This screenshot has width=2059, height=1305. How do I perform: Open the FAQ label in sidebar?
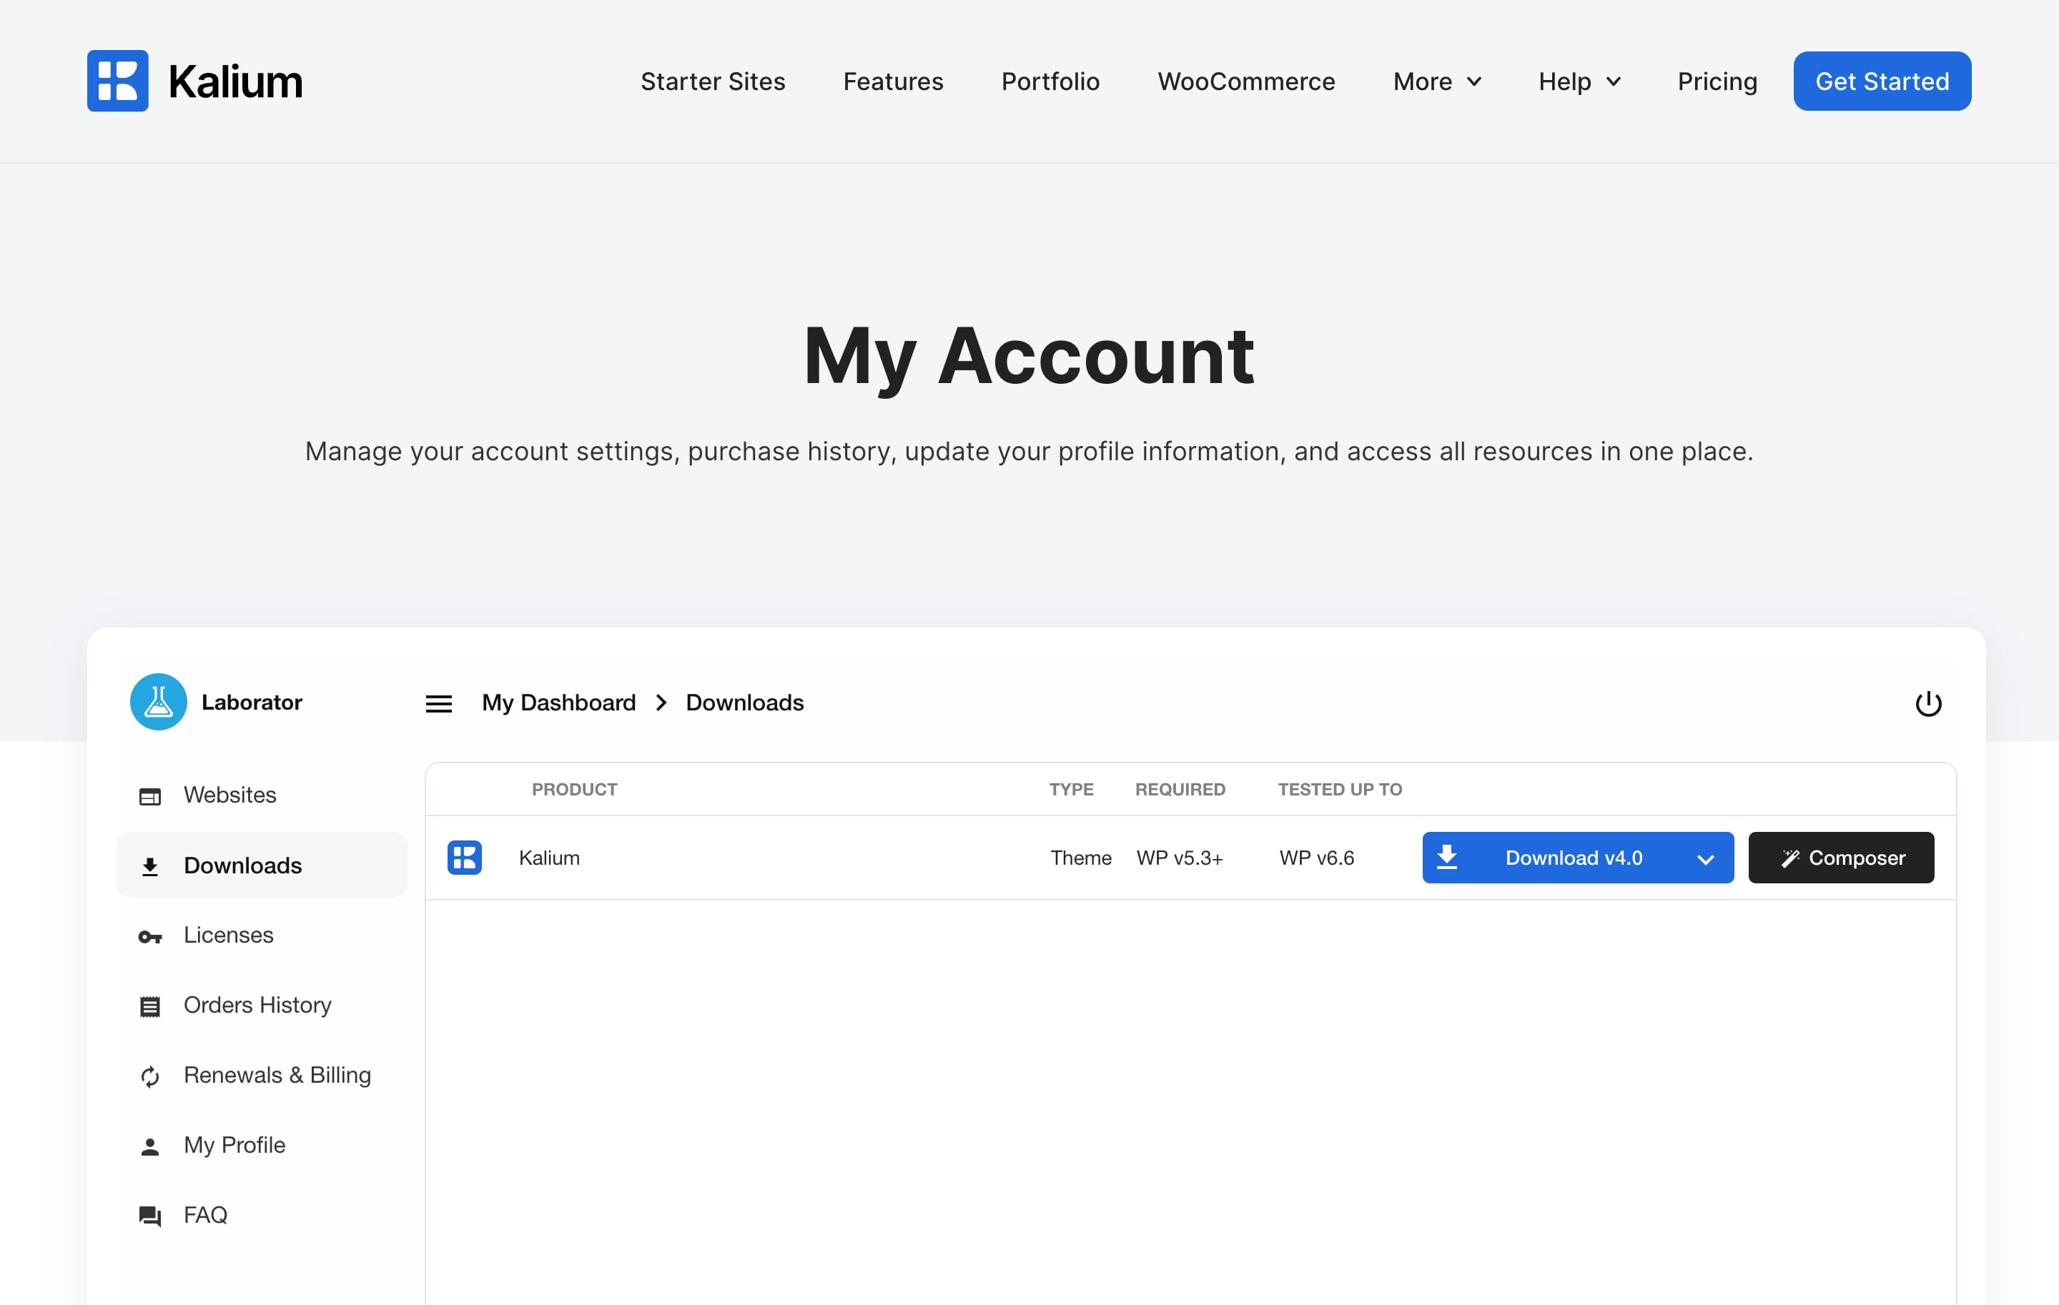[x=205, y=1215]
